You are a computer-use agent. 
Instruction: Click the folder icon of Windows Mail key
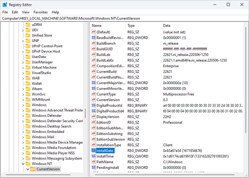[x=28, y=137]
